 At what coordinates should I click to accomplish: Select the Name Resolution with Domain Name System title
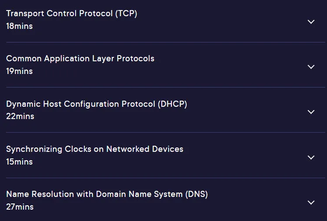point(107,194)
